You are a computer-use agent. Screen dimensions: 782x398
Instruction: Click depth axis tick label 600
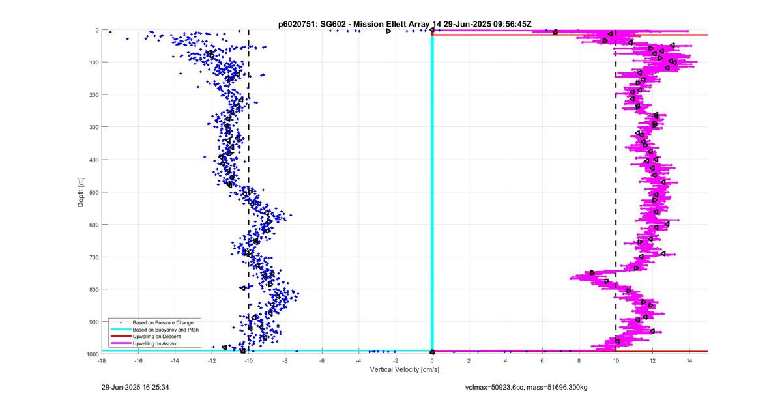[x=93, y=225]
